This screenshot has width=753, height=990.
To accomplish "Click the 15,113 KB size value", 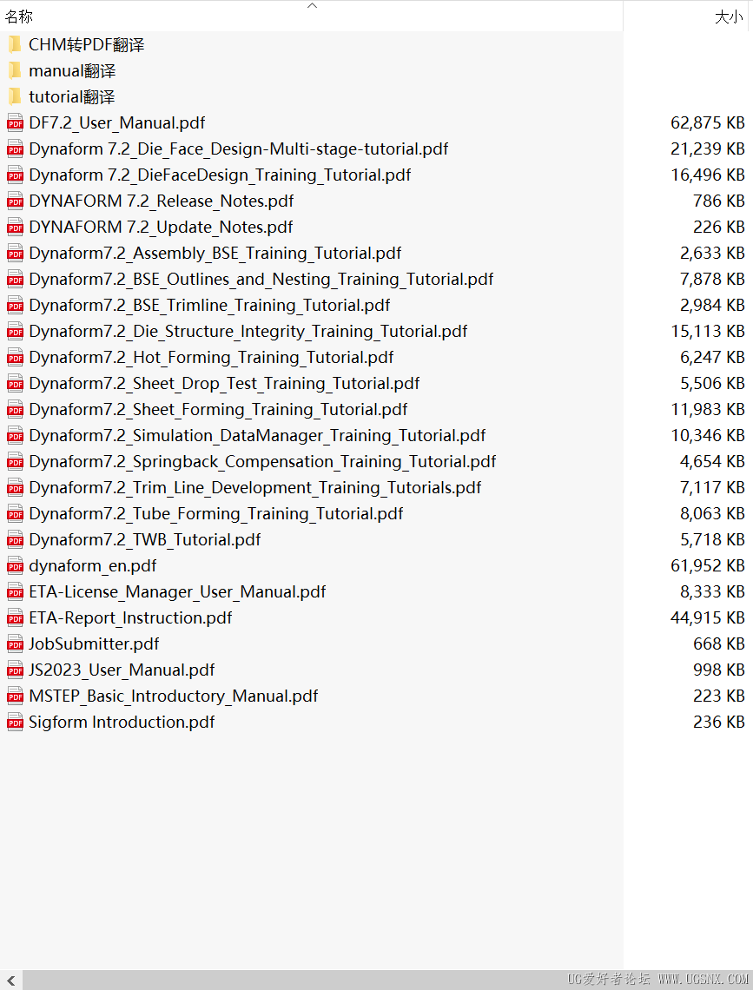I will click(x=708, y=331).
